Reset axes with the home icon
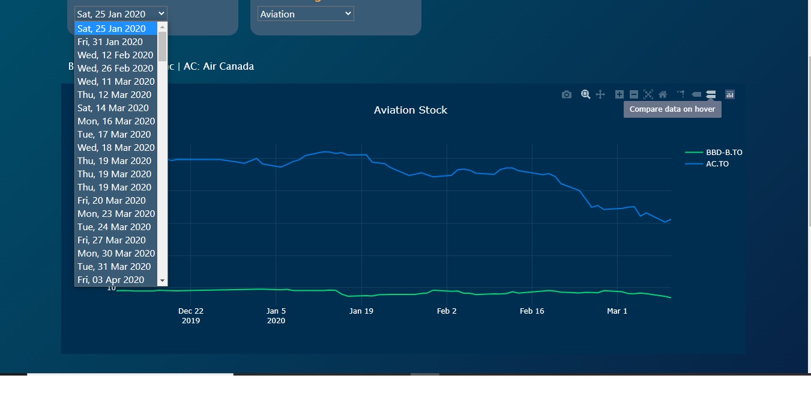Viewport: 811px width, 405px height. tap(663, 94)
